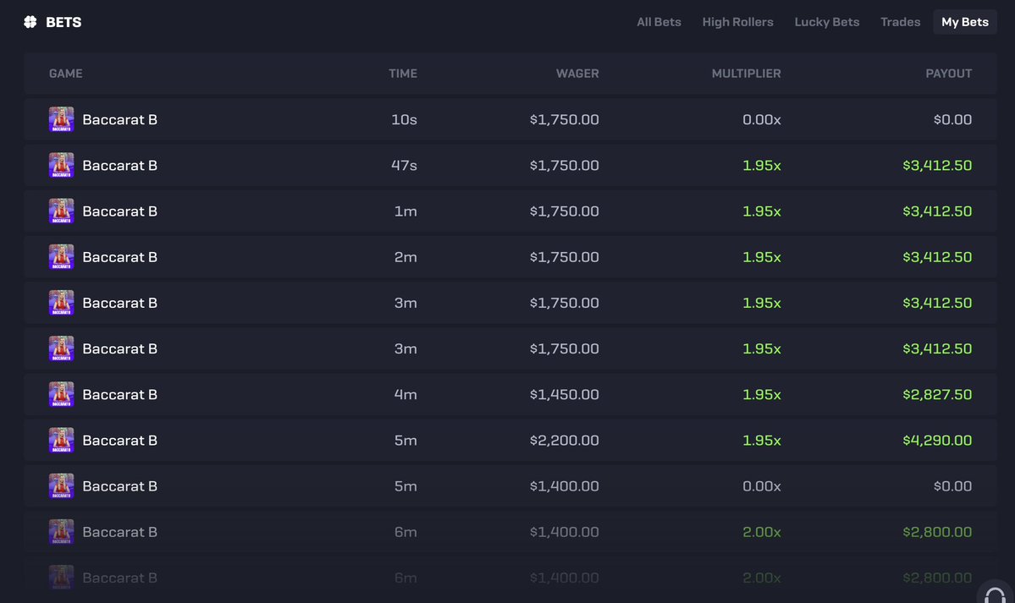This screenshot has height=603, width=1015.
Task: Click 1.95x multiplier in the 4m row
Action: coord(761,395)
